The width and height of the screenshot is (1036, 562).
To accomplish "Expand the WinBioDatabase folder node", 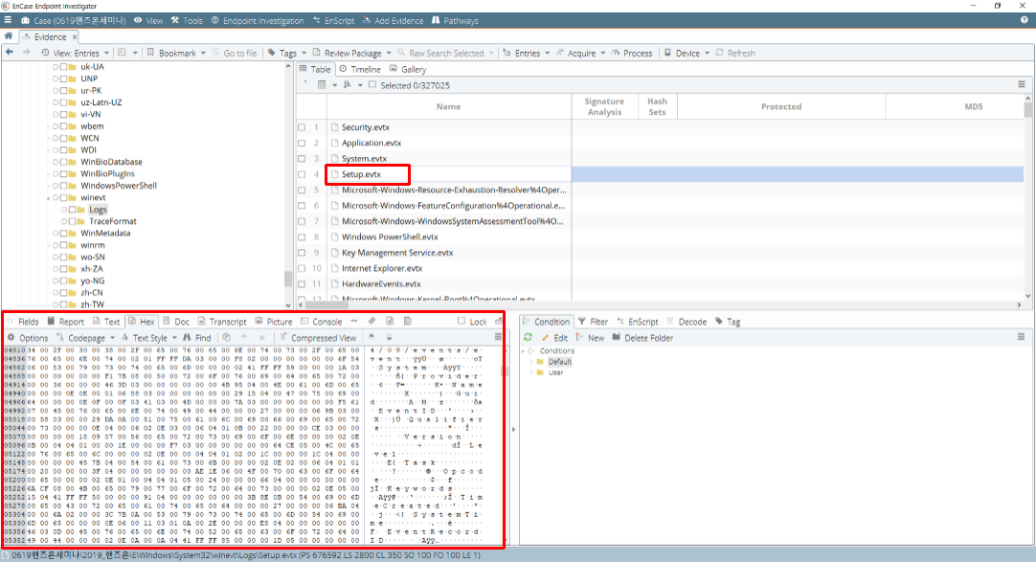I will [x=56, y=162].
